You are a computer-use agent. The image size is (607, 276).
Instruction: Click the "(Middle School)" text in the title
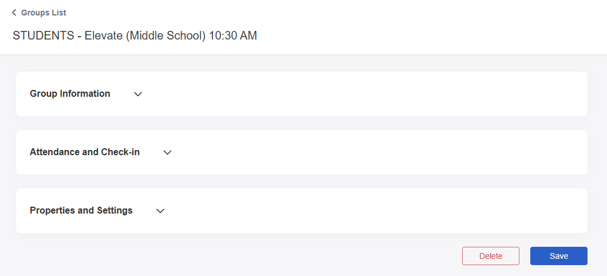166,36
